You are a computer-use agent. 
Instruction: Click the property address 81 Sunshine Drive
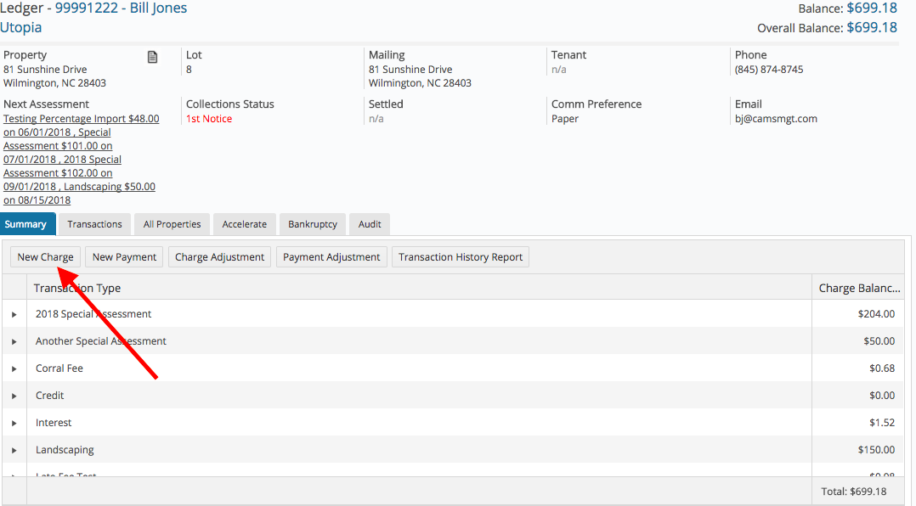tap(45, 70)
